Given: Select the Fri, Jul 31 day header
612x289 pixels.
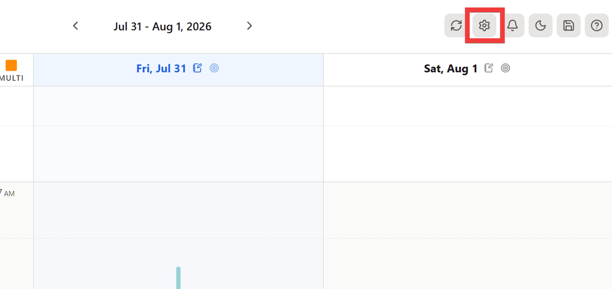Looking at the screenshot, I should point(161,69).
